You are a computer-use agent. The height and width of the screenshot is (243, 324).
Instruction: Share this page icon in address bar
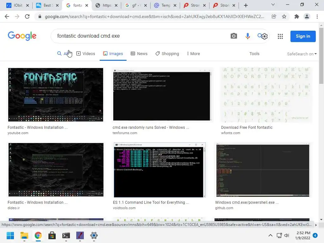[x=274, y=16]
